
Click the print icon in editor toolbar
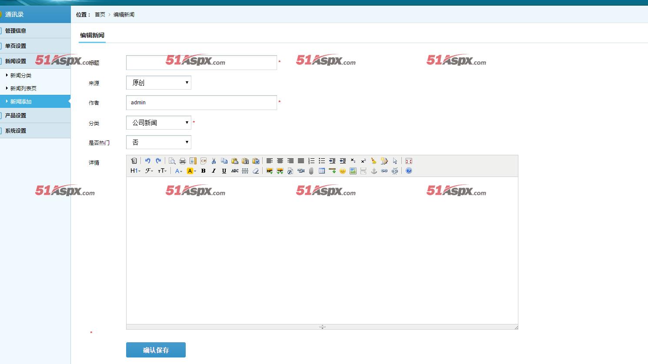[183, 161]
